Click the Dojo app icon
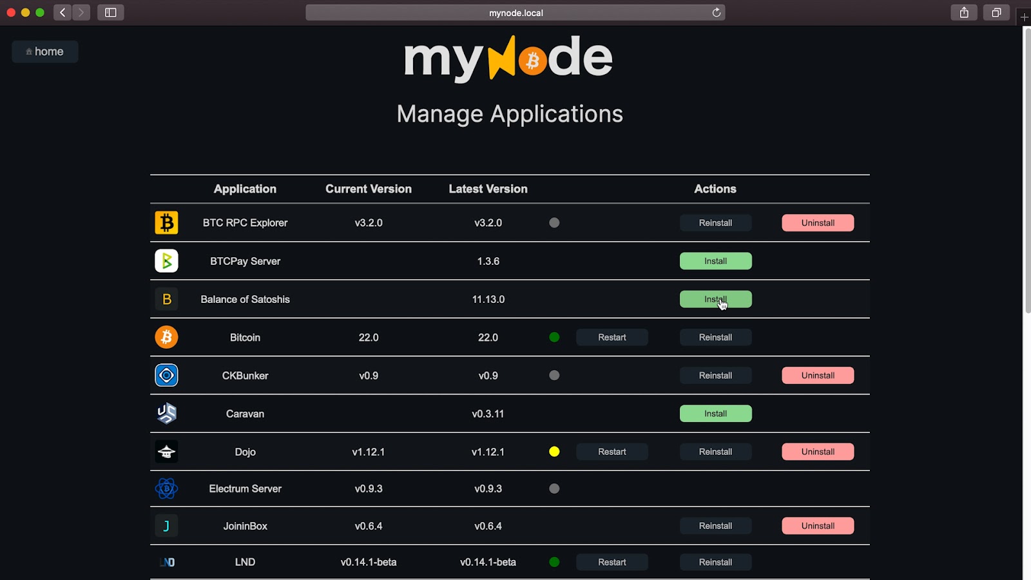This screenshot has height=580, width=1031. point(166,452)
